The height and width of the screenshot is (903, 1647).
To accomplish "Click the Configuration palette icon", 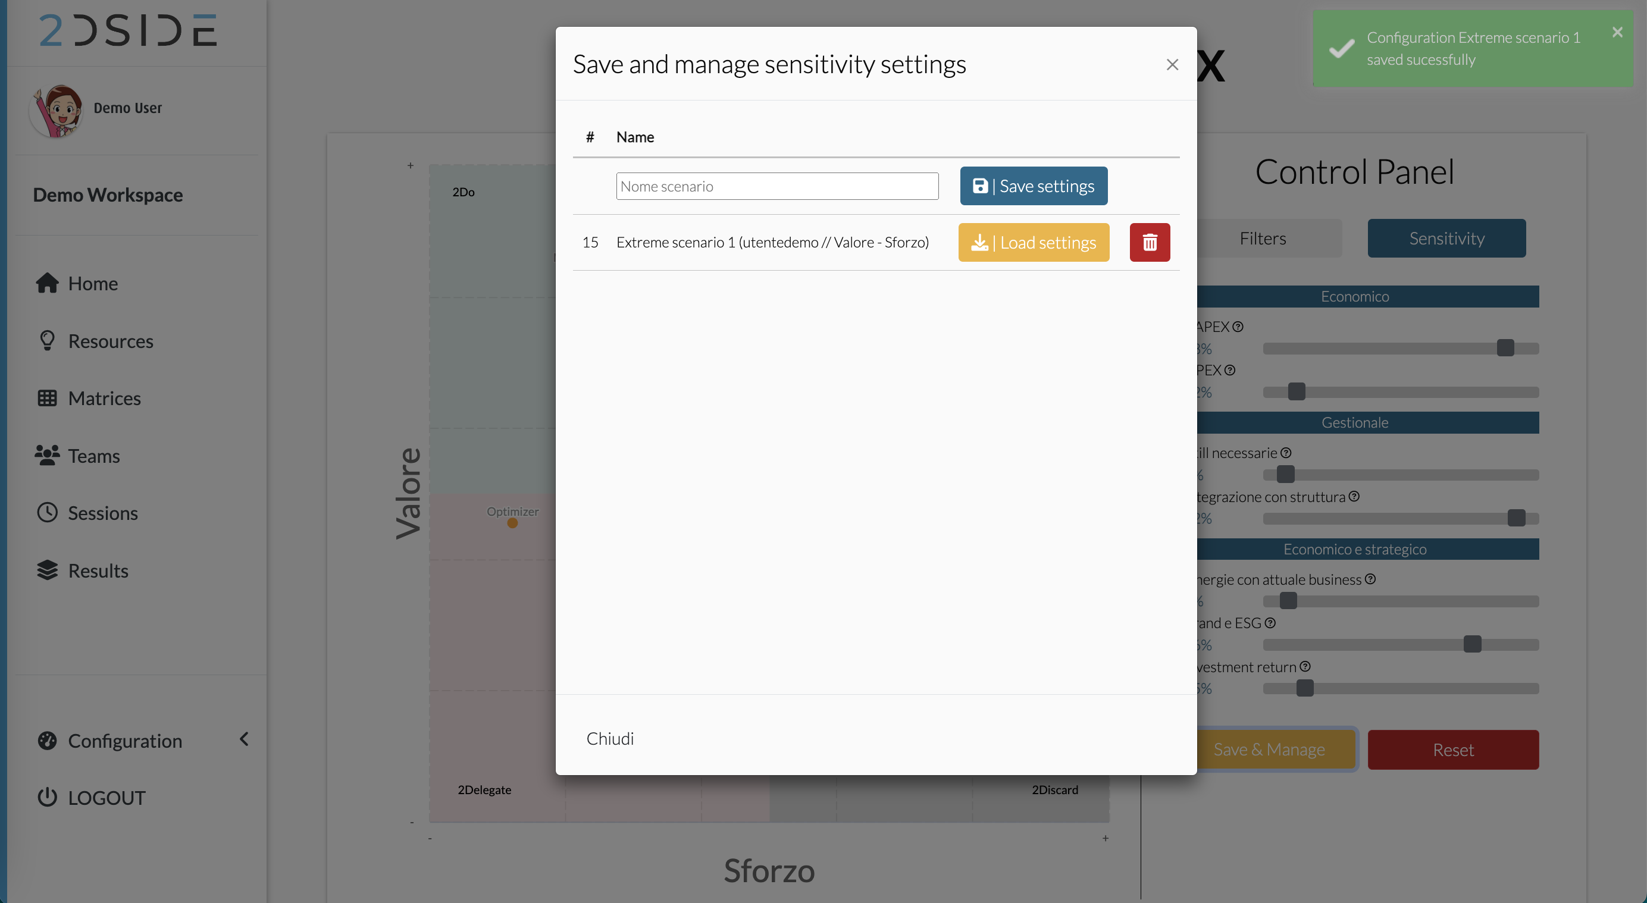I will [48, 740].
